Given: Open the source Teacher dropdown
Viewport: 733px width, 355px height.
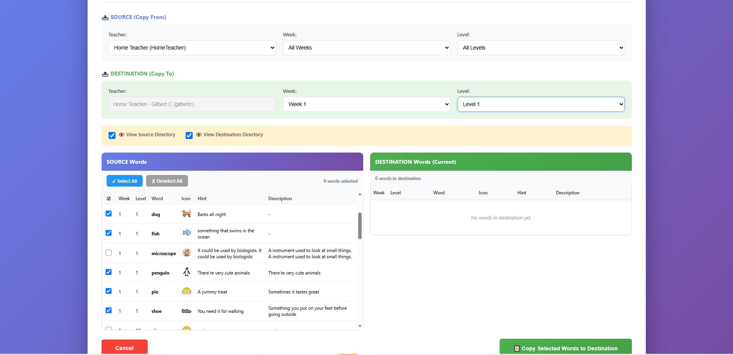Looking at the screenshot, I should [x=192, y=48].
